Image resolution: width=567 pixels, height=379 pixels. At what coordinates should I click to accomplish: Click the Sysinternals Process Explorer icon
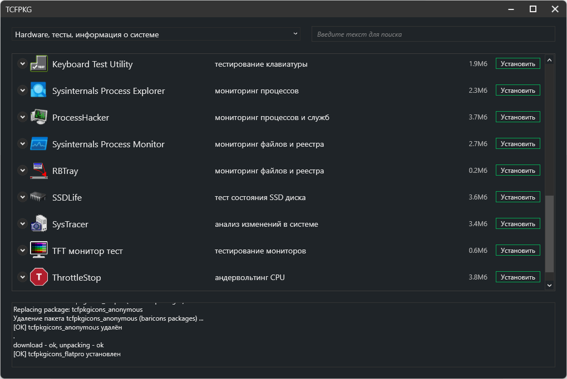click(x=38, y=91)
